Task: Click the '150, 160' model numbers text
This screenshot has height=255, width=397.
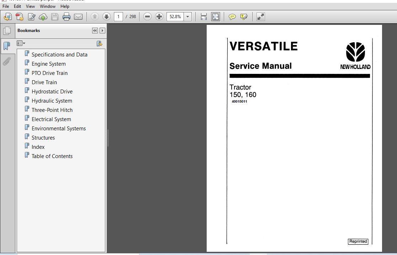Action: [243, 95]
